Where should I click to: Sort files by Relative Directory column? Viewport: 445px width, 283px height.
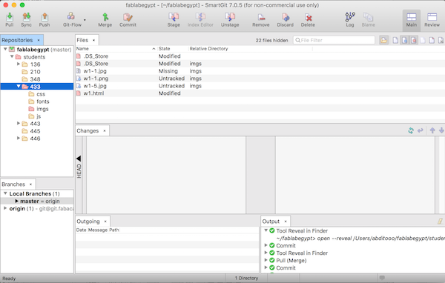(x=251, y=48)
